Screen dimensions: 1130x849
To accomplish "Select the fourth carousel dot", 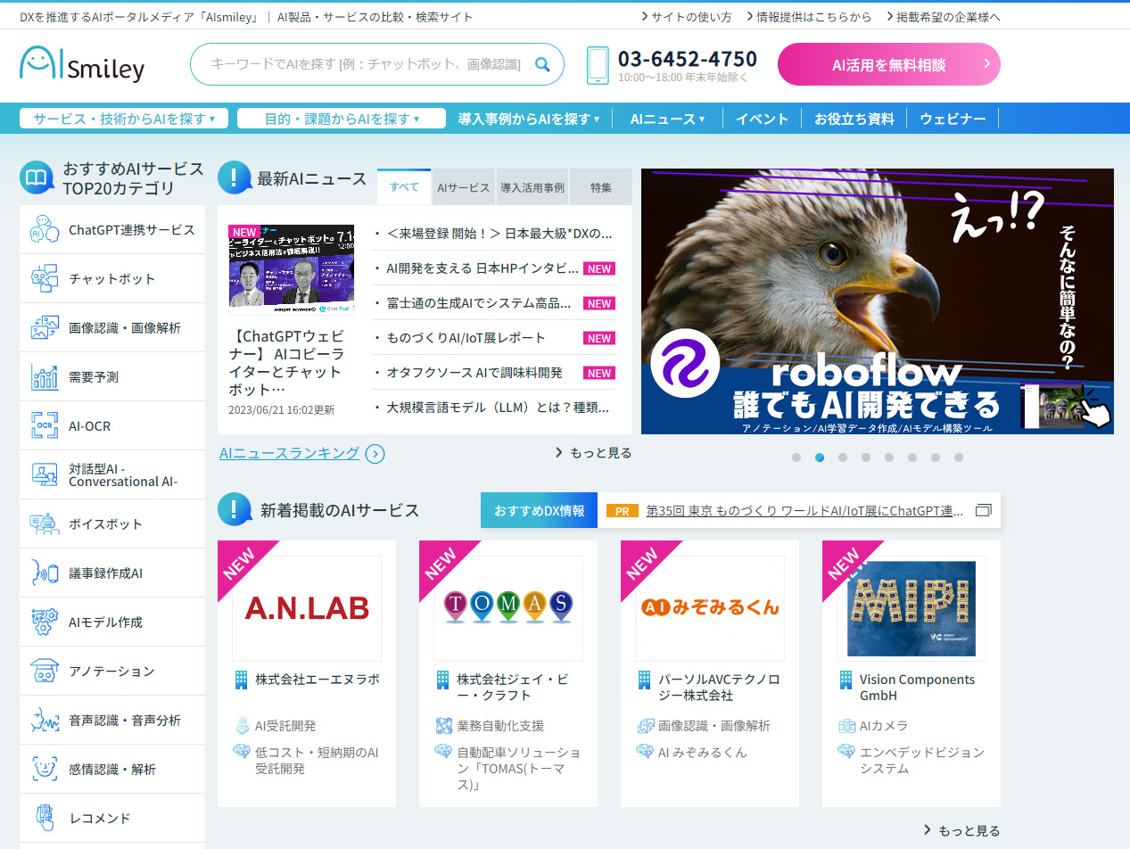I will pos(865,457).
